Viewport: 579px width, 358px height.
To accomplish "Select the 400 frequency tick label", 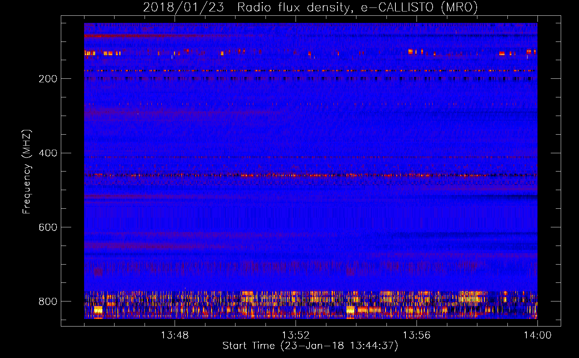I will point(48,153).
